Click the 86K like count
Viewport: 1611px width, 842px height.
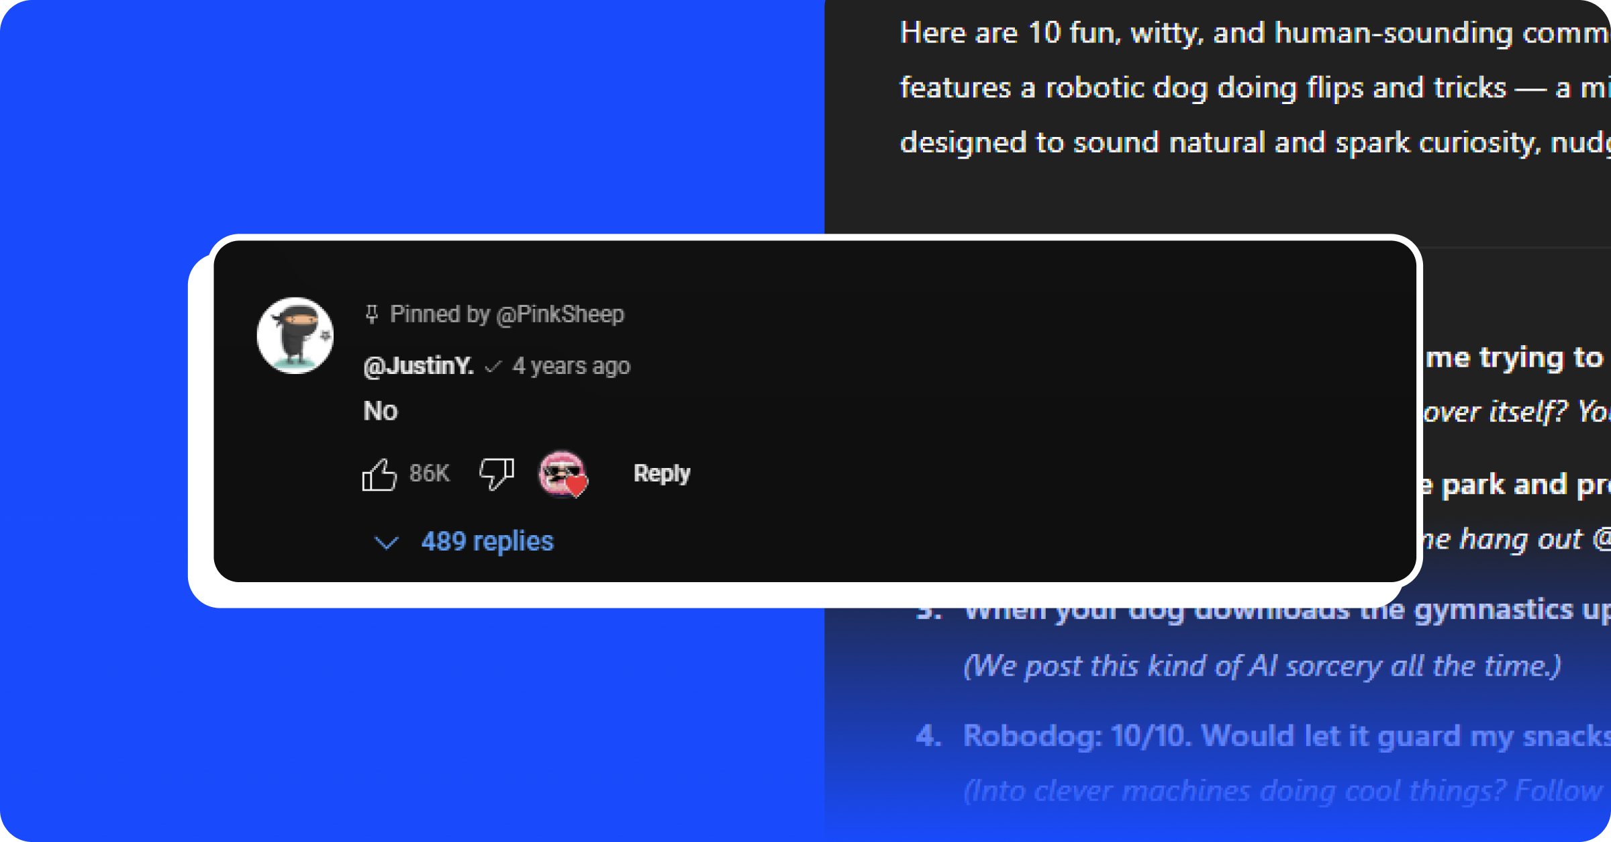[x=430, y=473]
